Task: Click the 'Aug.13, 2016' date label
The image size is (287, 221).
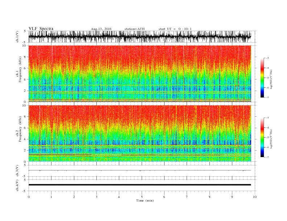Action: click(x=101, y=29)
